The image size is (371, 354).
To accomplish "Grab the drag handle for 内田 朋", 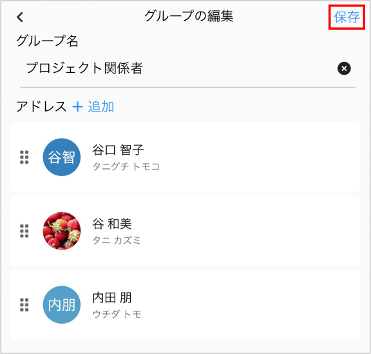I will [x=24, y=304].
